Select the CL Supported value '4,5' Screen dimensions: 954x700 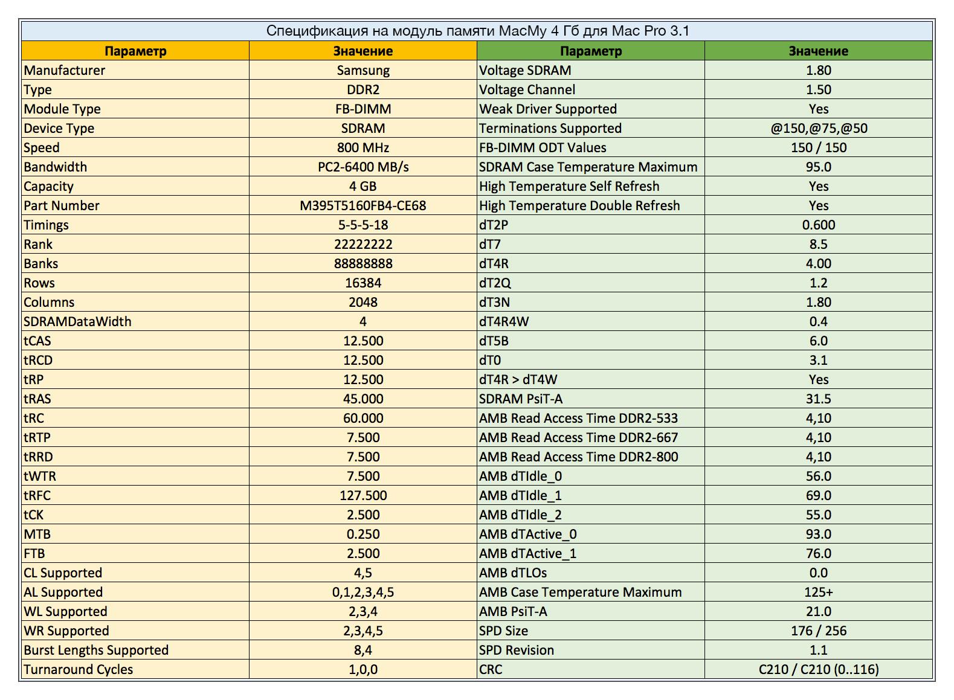(363, 573)
